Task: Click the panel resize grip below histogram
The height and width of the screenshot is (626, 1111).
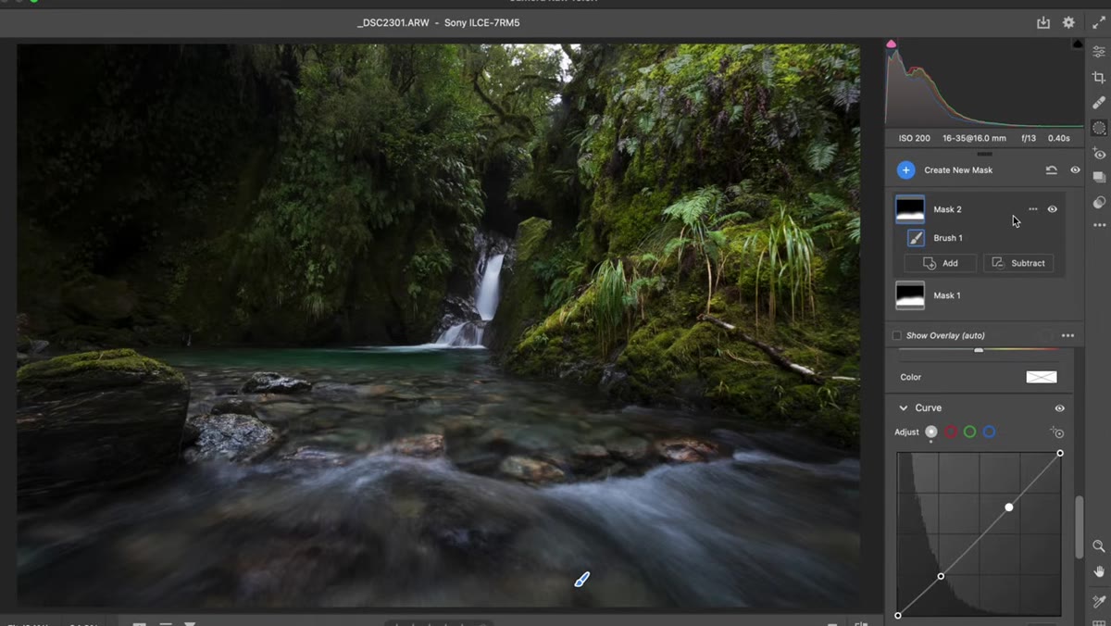Action: [x=984, y=154]
